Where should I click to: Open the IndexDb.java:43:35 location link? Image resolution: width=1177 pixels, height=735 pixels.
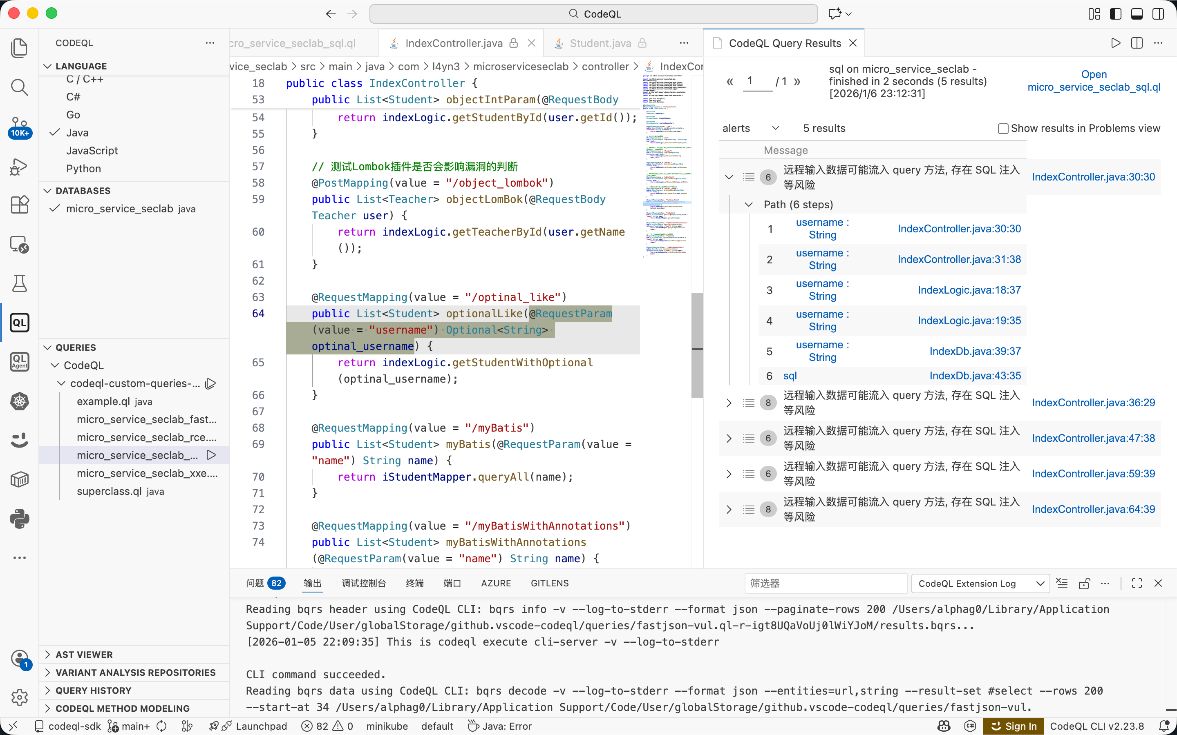coord(975,376)
